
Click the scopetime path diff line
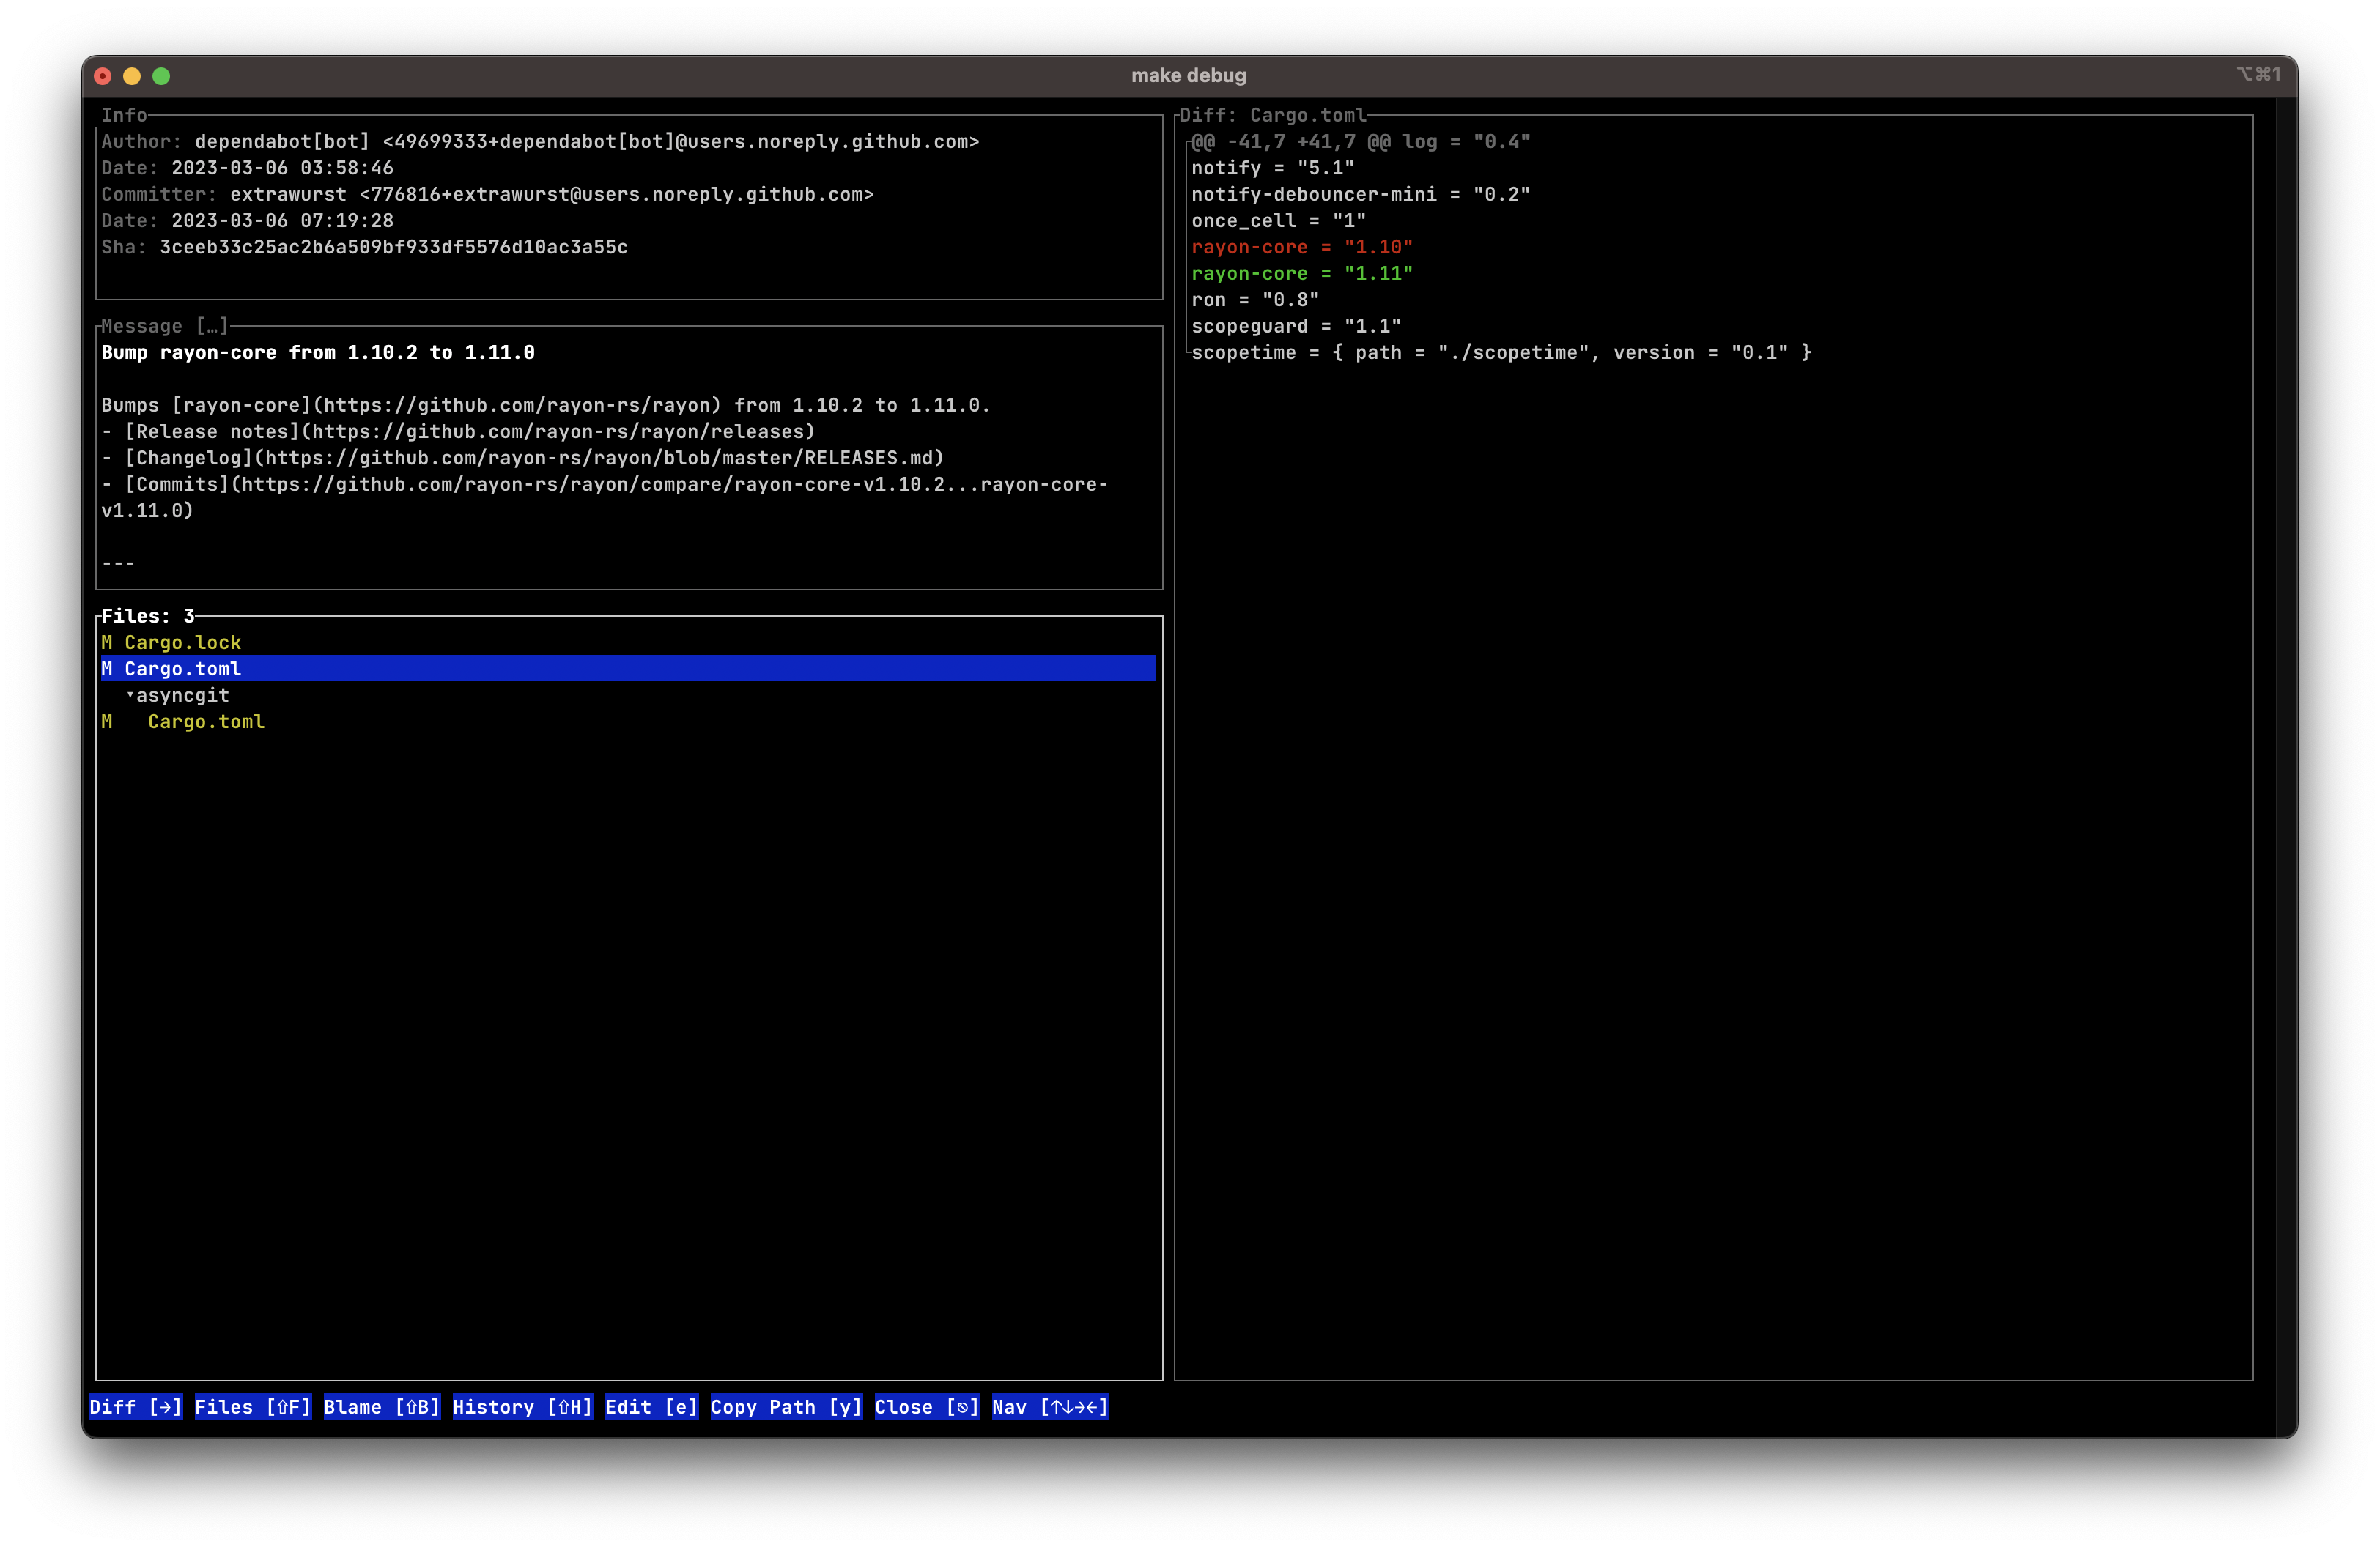click(x=1501, y=352)
